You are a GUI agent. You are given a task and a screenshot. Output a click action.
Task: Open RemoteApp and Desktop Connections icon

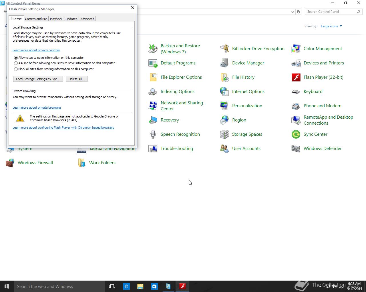pos(296,120)
